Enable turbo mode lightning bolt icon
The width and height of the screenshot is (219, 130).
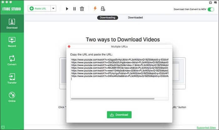(95, 9)
